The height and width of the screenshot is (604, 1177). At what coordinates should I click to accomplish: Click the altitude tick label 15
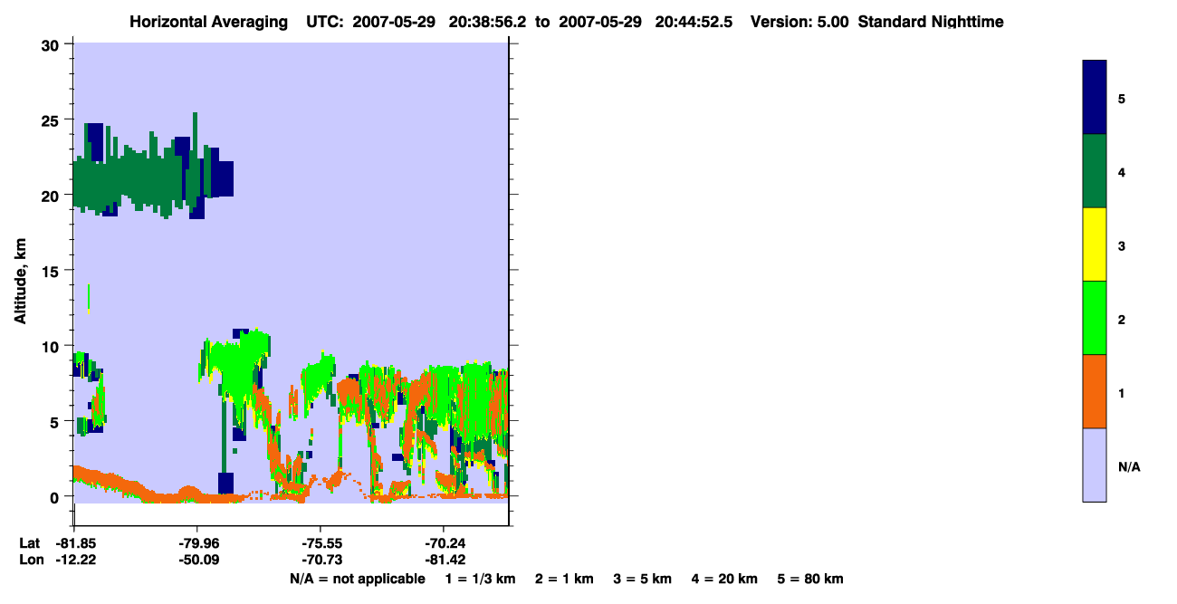point(53,271)
